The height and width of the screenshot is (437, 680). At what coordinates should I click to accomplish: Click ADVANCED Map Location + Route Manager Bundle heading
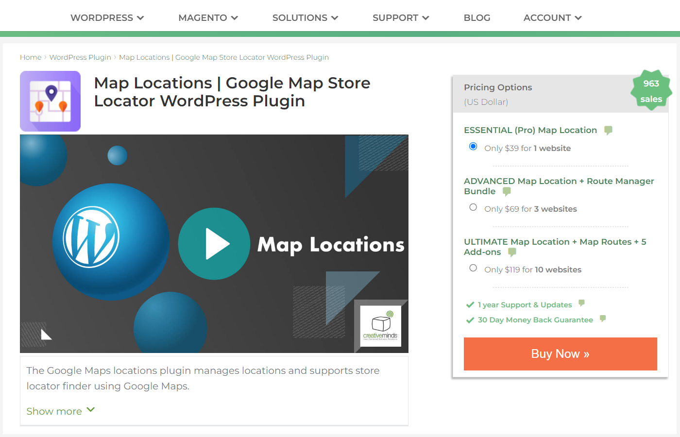[559, 186]
